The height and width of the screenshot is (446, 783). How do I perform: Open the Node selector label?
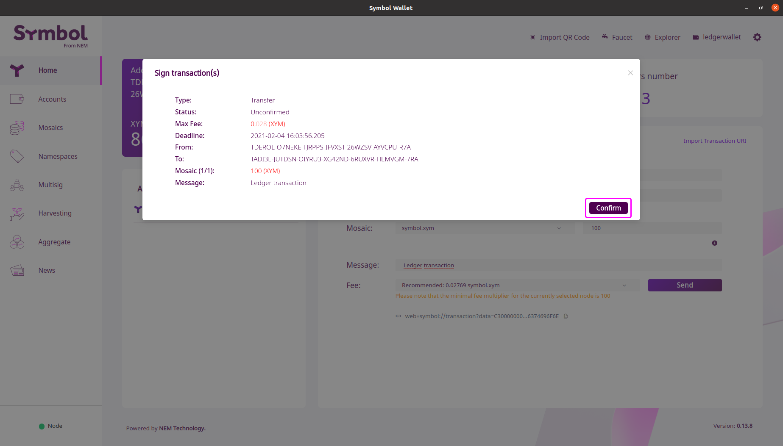[55, 426]
